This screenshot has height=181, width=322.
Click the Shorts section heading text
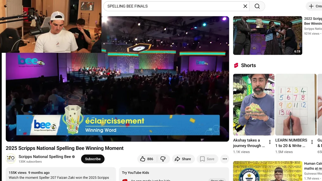coord(248,65)
